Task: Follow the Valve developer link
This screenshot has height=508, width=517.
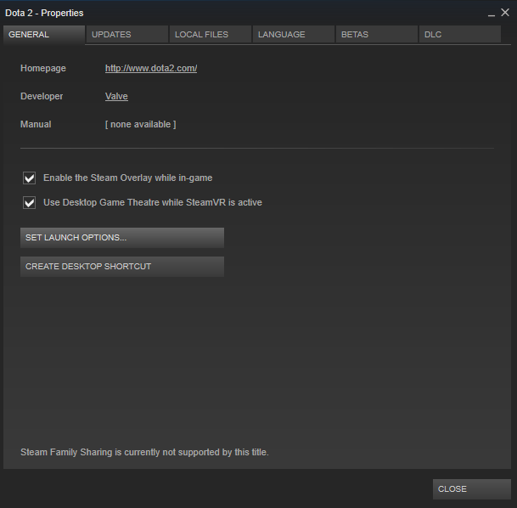Action: 116,96
